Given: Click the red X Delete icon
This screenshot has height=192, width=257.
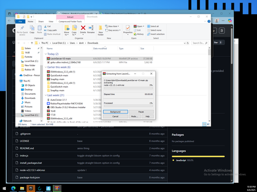Looking at the screenshot, I should coord(83,28).
